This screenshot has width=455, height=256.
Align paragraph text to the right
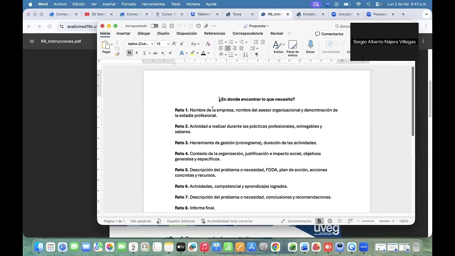234,48
